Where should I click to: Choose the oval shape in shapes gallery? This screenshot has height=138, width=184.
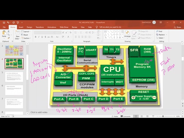(x=117, y=32)
